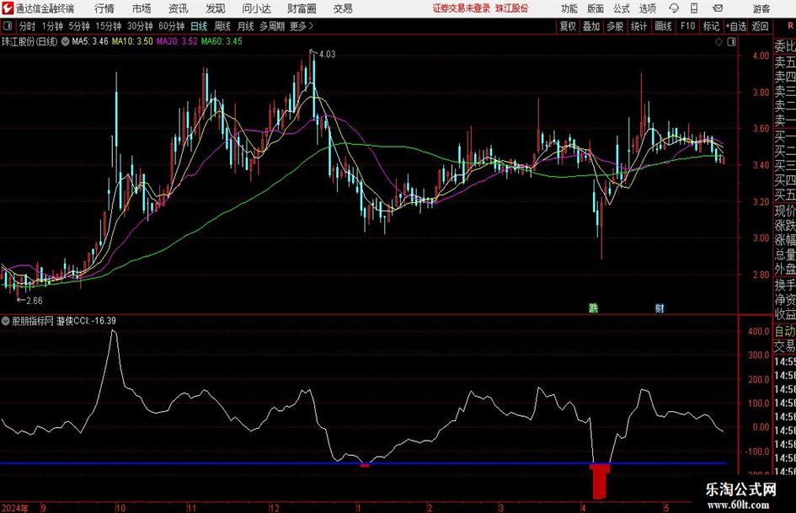Click the MA60: 3.45 value label

tap(222, 41)
